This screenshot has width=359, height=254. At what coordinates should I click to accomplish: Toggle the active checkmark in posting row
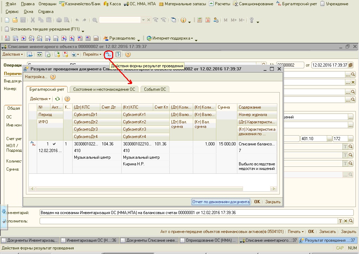tap(54, 144)
